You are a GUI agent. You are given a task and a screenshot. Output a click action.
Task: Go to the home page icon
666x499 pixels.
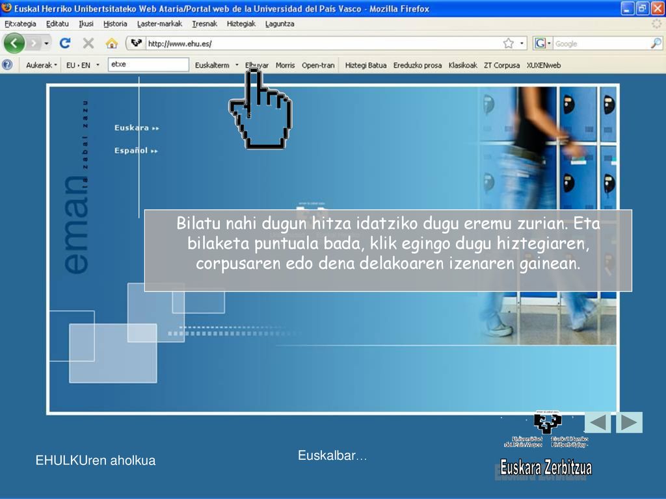112,43
